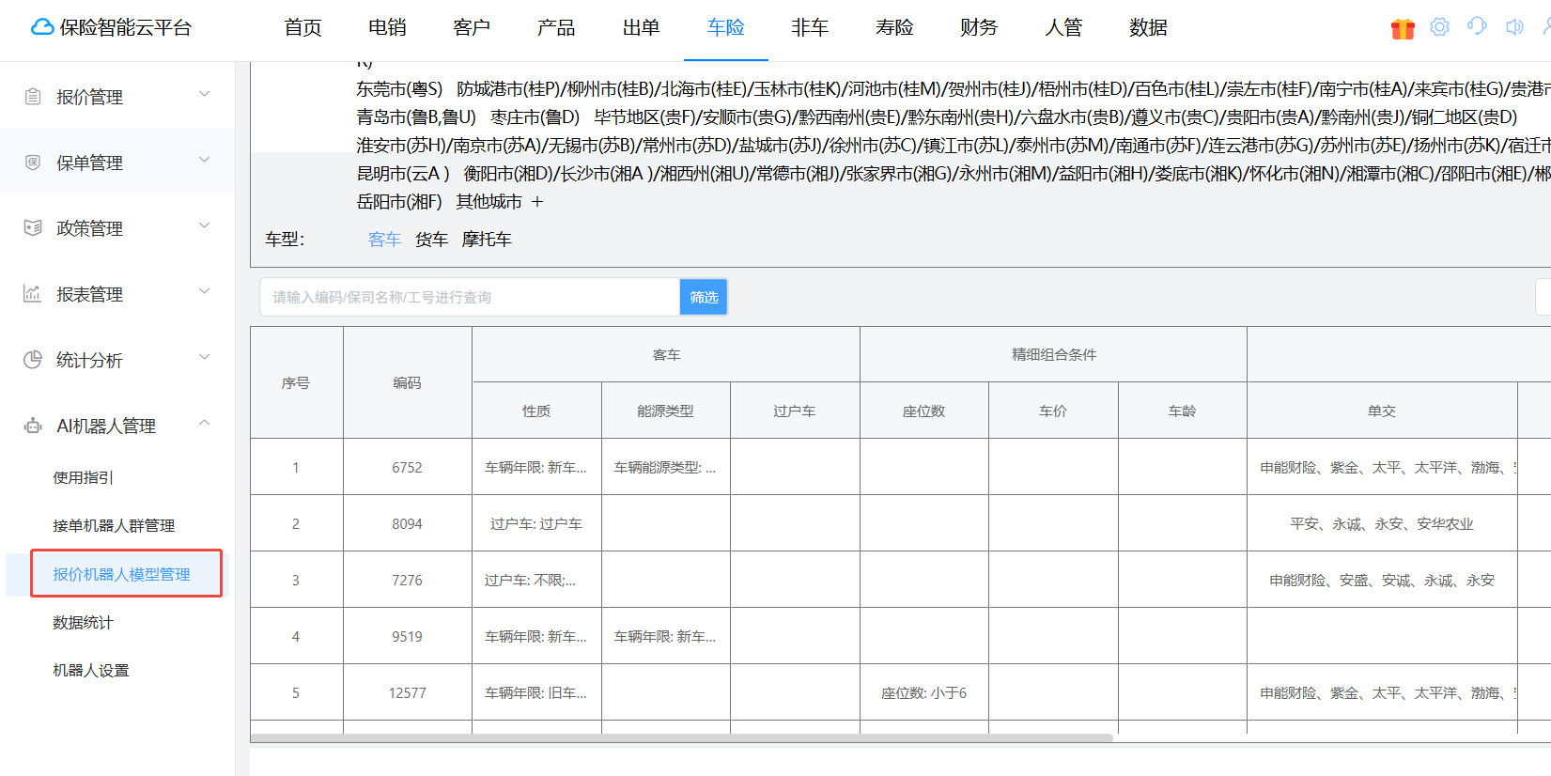The image size is (1551, 776).
Task: Click code 12577 in row 5
Action: pos(407,692)
